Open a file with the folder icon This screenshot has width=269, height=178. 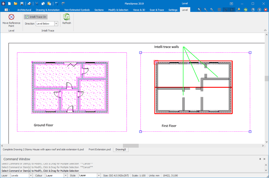pyautogui.click(x=15, y=4)
